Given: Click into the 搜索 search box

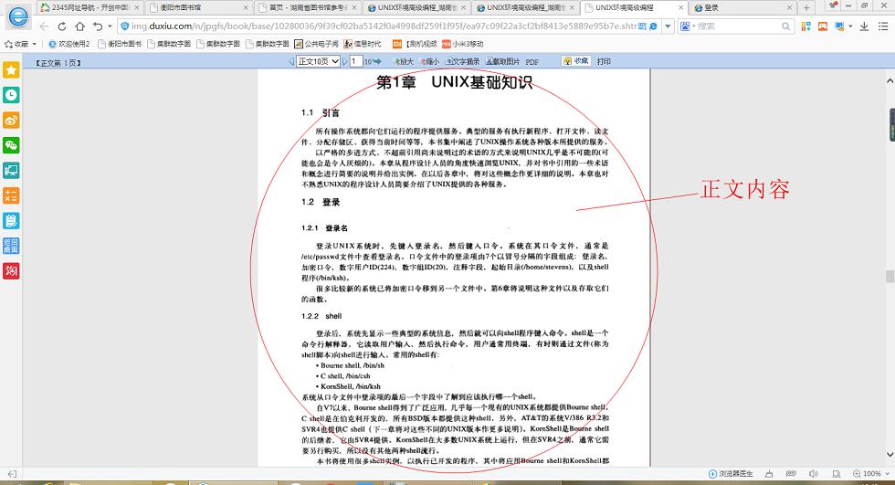Looking at the screenshot, I should 738,26.
